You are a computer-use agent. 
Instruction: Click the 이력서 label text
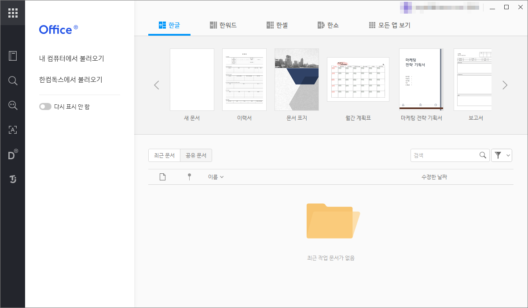click(244, 118)
